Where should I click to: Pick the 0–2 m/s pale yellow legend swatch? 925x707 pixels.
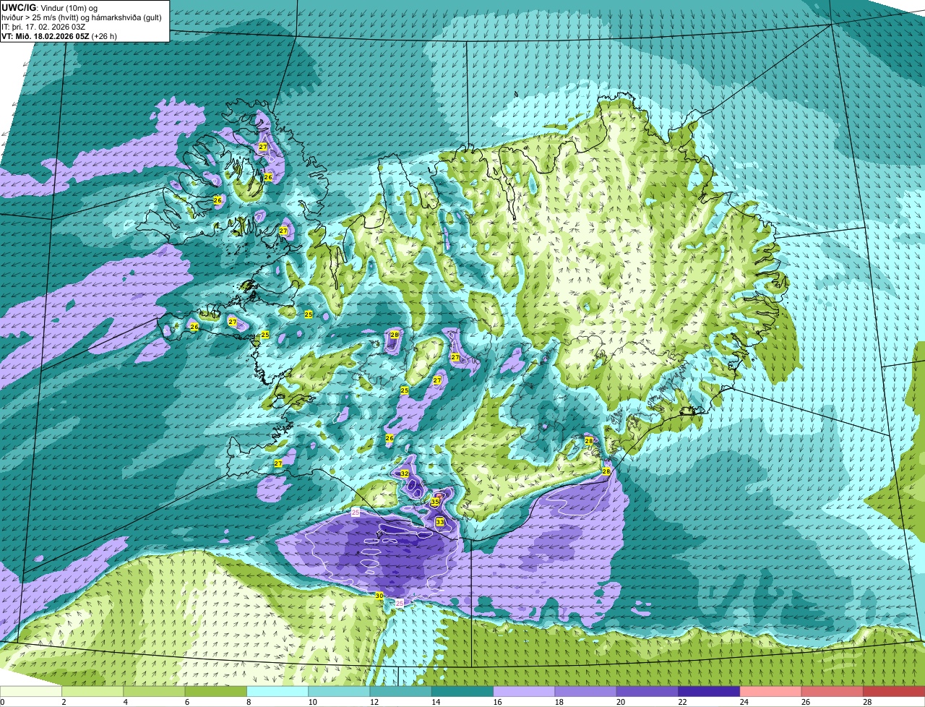tap(30, 692)
